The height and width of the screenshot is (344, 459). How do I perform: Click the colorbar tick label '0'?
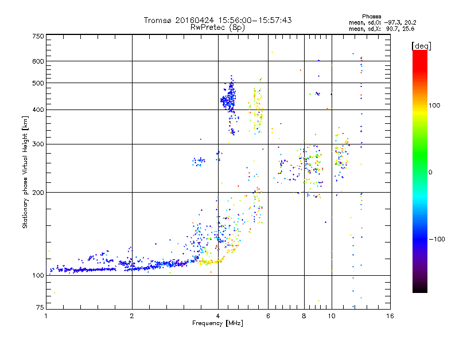point(430,173)
